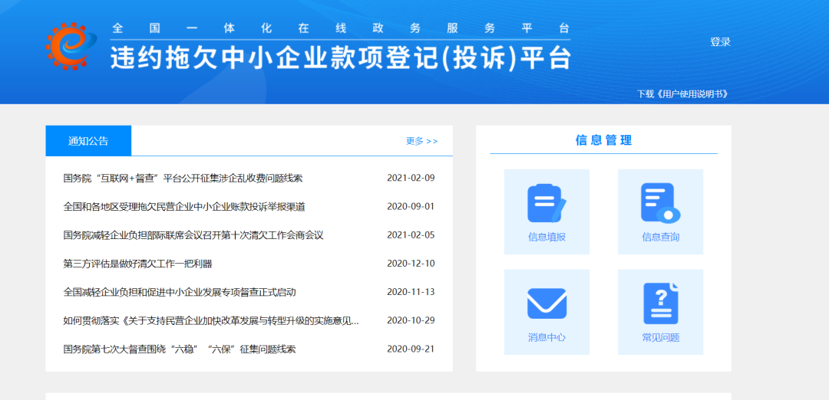
Task: Click the title 违约拖欠中小企业款项登记(投诉)平台
Action: pyautogui.click(x=341, y=57)
